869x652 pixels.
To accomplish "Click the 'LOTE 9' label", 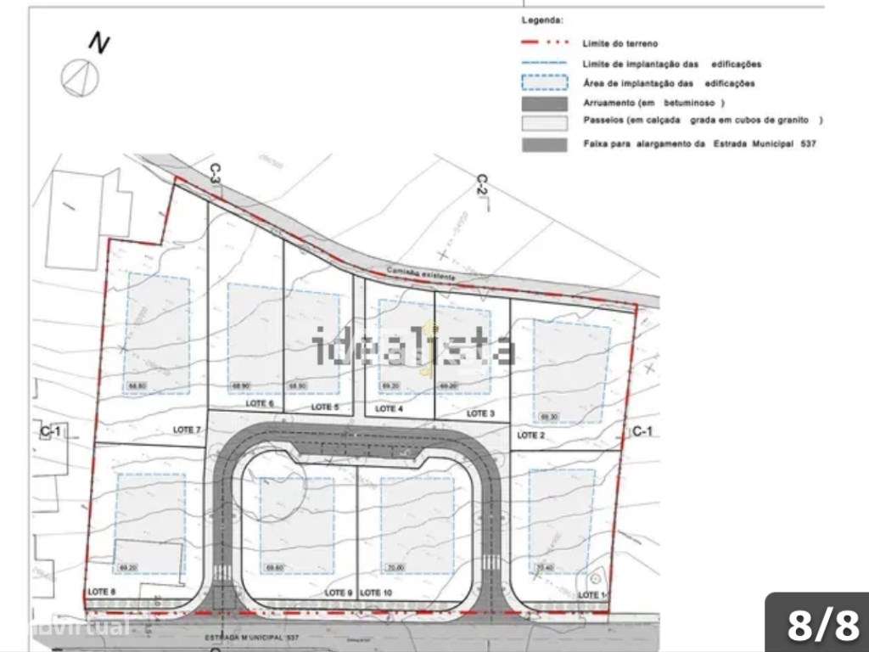I will pyautogui.click(x=338, y=593).
